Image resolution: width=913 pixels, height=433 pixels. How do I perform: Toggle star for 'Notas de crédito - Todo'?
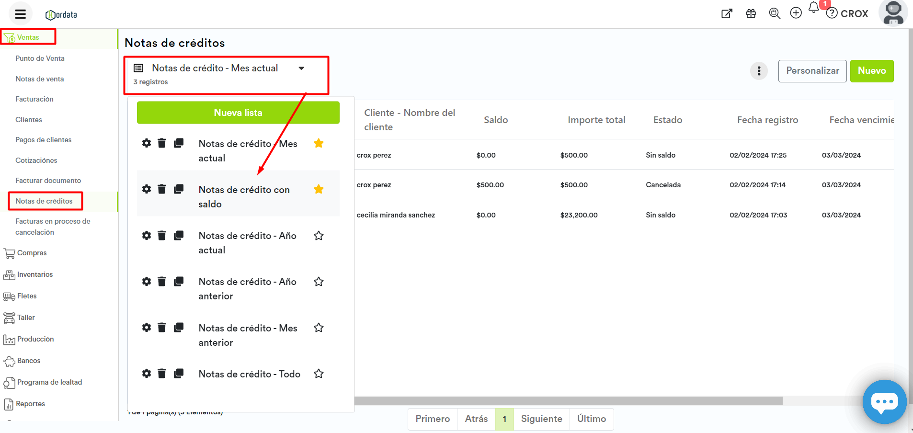(319, 374)
